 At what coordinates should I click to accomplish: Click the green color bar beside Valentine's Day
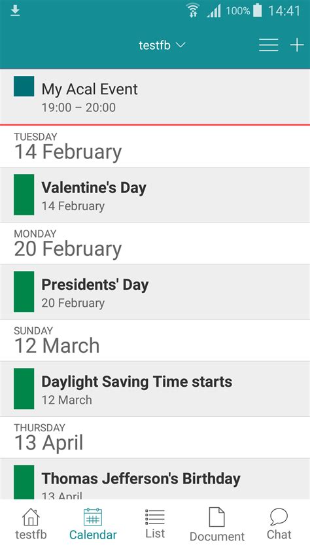click(24, 194)
